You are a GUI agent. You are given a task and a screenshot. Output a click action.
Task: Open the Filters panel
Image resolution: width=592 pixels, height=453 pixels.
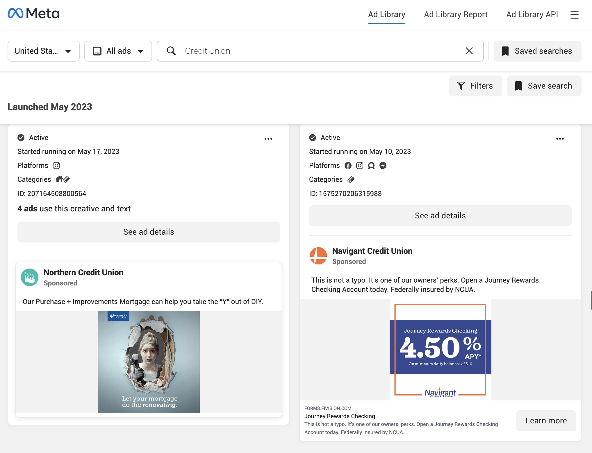[475, 86]
